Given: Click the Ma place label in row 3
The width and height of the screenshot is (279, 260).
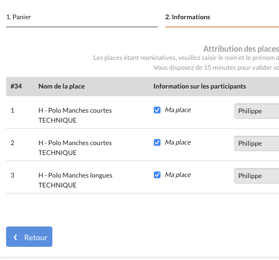Looking at the screenshot, I should click(x=178, y=175).
